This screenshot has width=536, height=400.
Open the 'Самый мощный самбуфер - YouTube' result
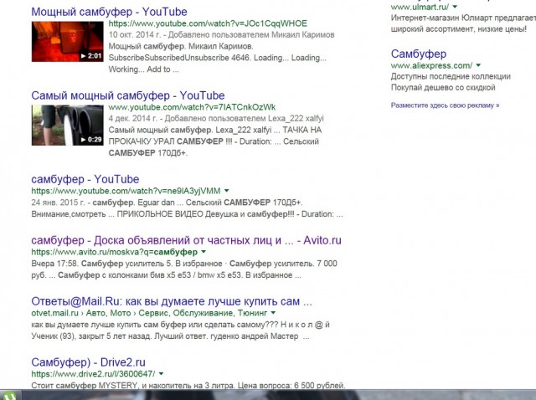[128, 95]
